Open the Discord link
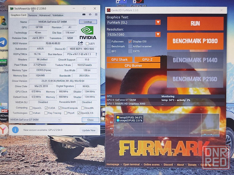Image resolution: width=234 pixels, height=175 pixels. pos(168,165)
